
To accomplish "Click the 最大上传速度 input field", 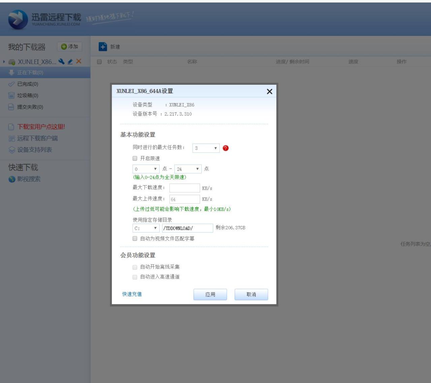I will point(185,199).
